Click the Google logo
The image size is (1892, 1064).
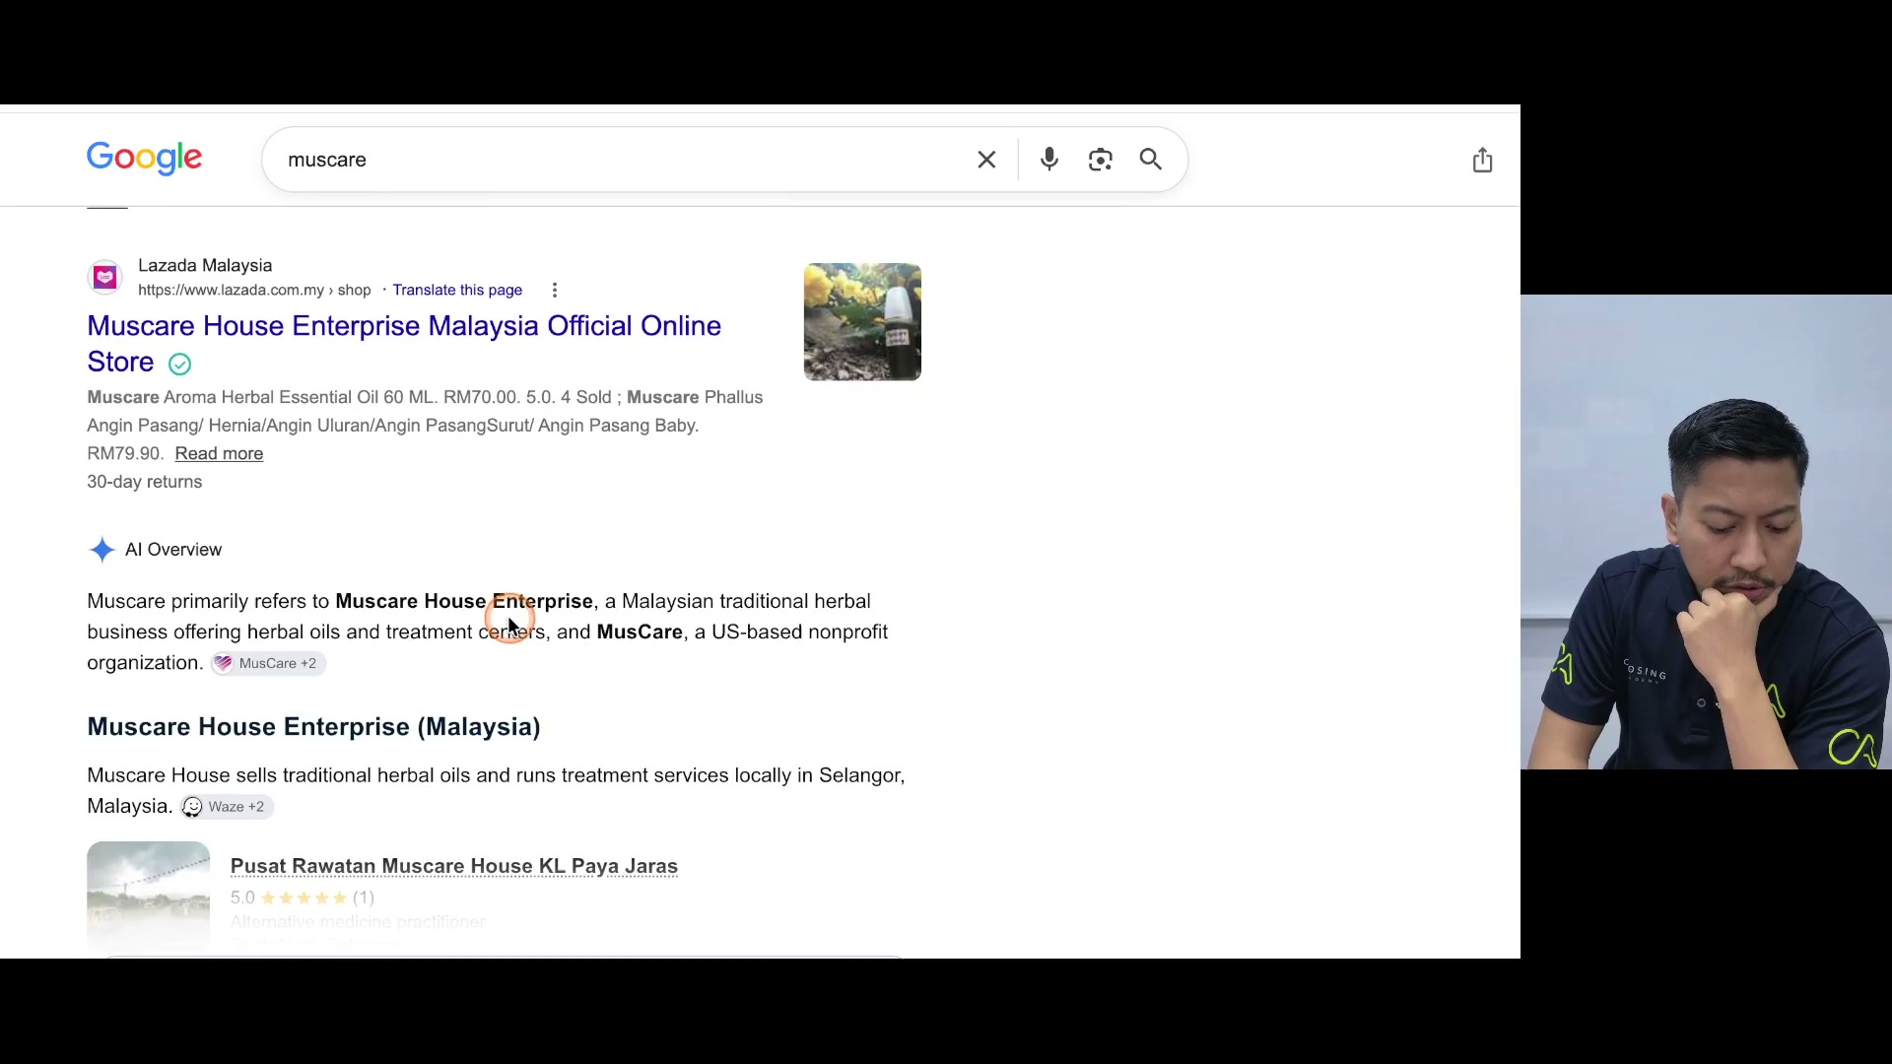click(x=144, y=159)
